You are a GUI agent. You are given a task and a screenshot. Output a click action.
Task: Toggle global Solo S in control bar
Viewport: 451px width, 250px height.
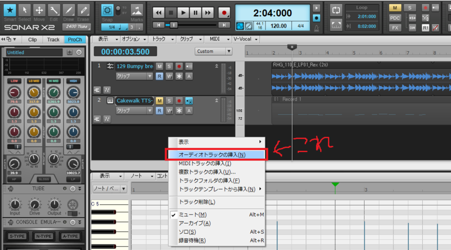[x=410, y=8]
